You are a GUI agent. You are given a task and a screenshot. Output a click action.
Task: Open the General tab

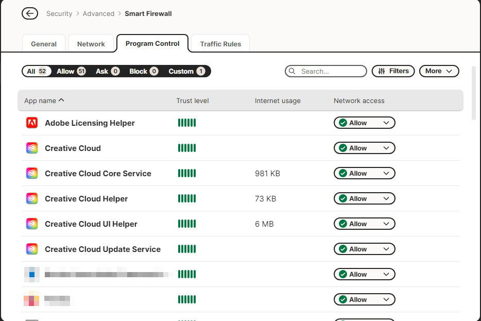pyautogui.click(x=44, y=44)
